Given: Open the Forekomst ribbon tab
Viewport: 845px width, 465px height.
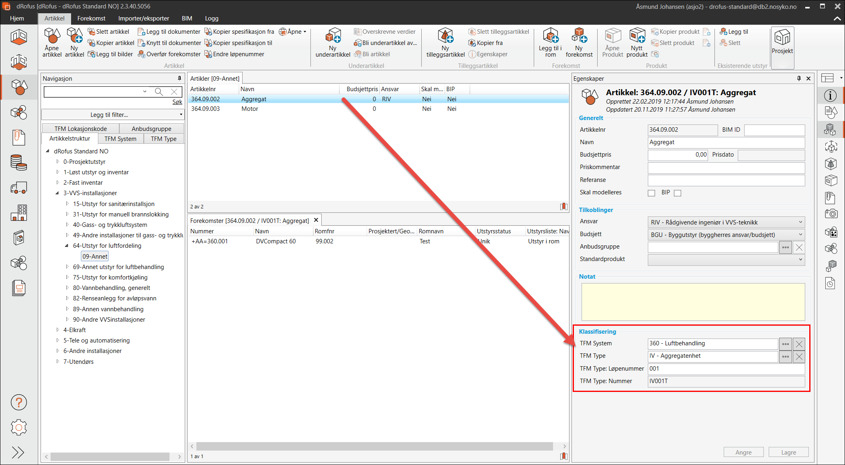Looking at the screenshot, I should [91, 18].
